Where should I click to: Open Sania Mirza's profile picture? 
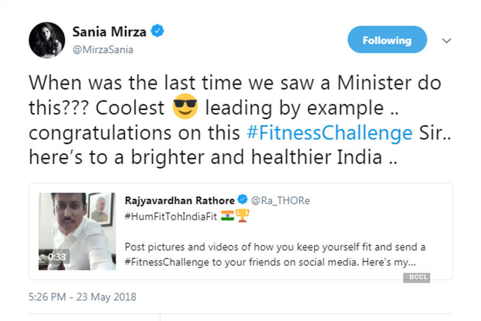pyautogui.click(x=46, y=39)
